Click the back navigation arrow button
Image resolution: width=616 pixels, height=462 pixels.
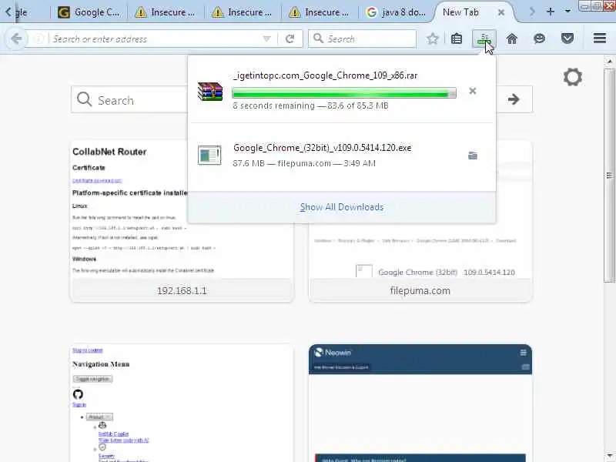click(16, 38)
